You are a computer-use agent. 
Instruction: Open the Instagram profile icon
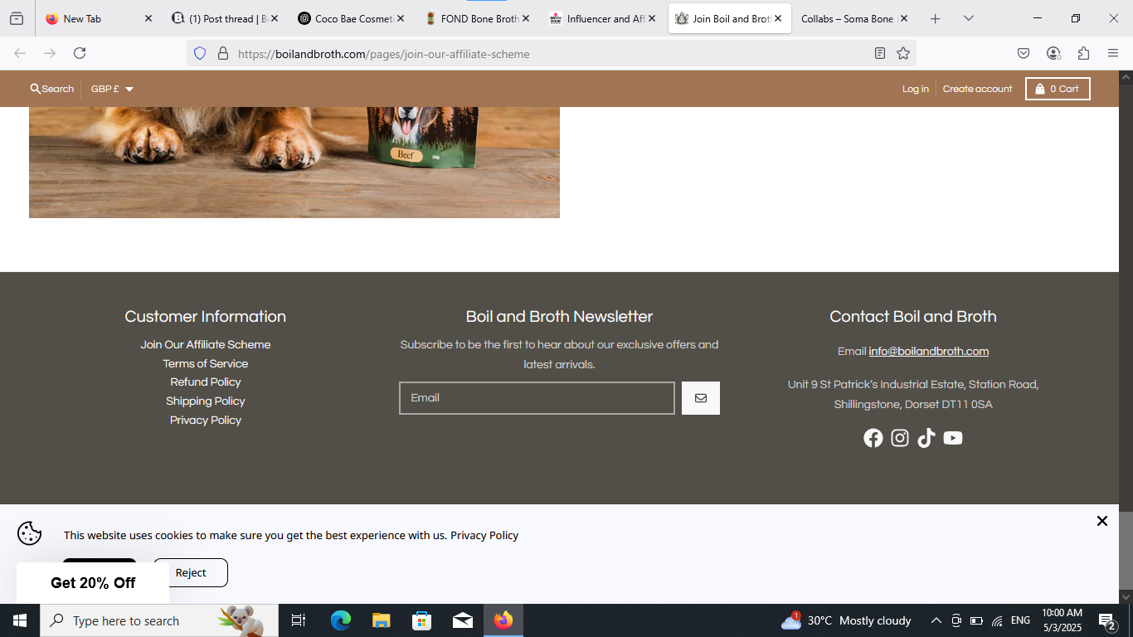(900, 438)
